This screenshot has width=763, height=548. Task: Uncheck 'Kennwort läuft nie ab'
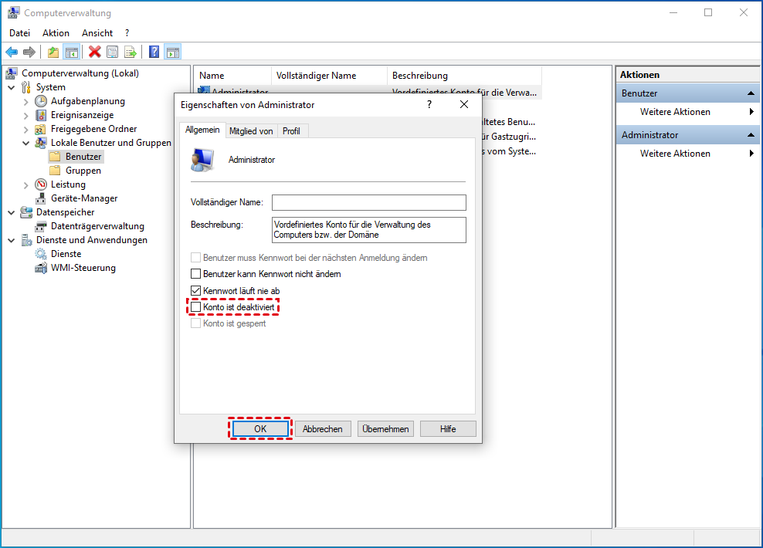(x=195, y=291)
